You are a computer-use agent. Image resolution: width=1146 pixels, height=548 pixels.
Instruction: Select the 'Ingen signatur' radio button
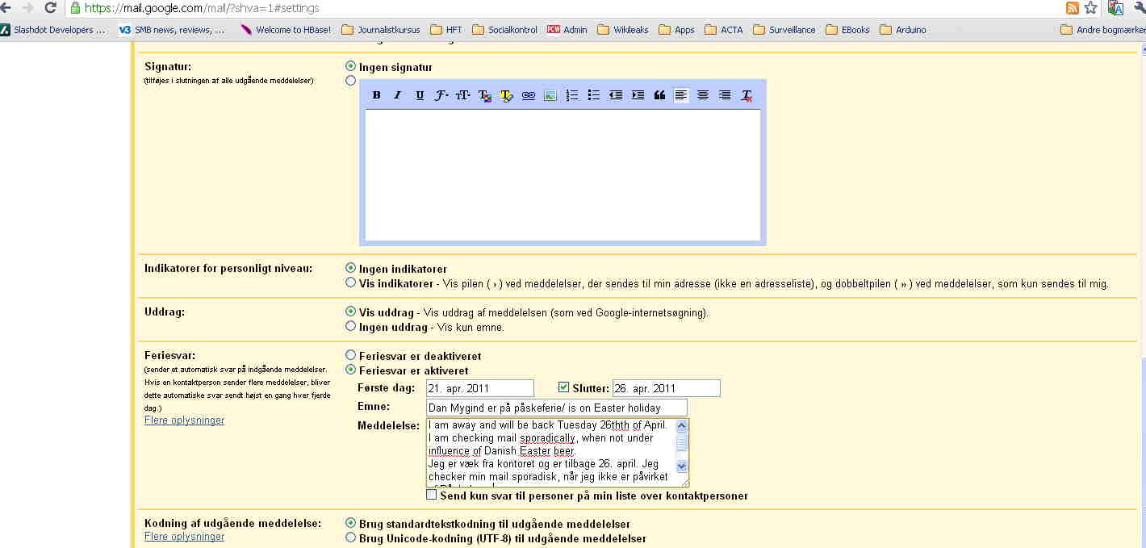click(350, 66)
